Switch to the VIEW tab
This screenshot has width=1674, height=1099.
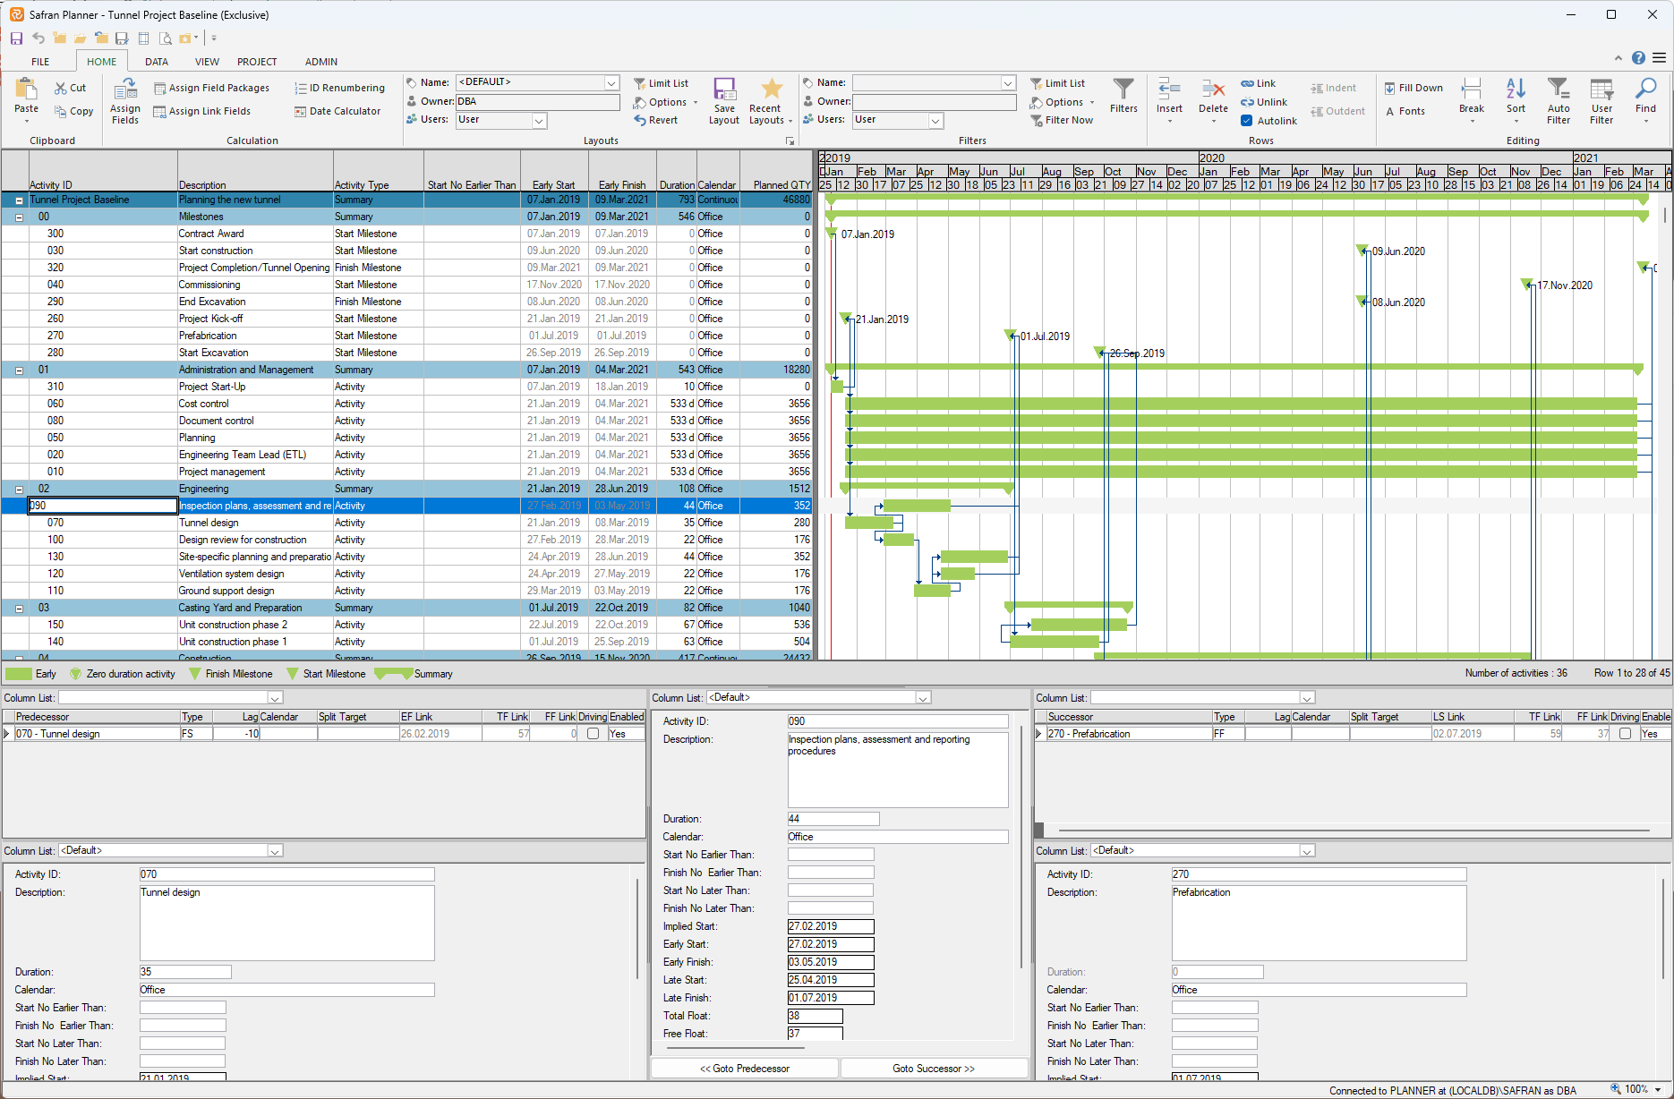point(207,62)
